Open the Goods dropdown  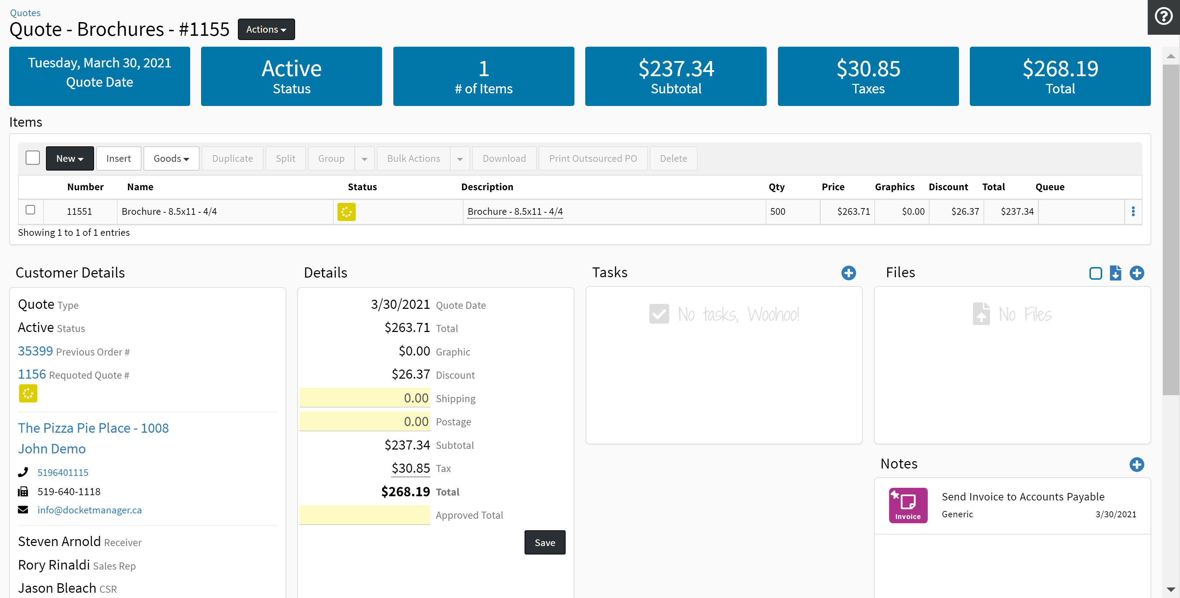tap(171, 159)
